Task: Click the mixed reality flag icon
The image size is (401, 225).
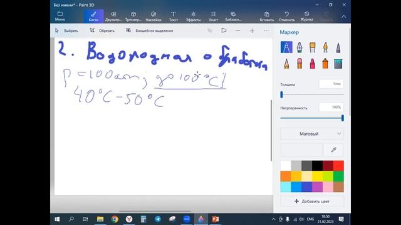Action: click(224, 31)
